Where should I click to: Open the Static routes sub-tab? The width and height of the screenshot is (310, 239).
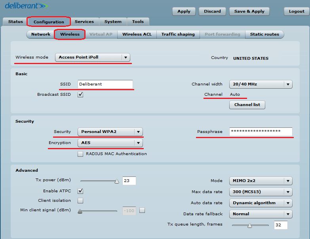point(264,34)
